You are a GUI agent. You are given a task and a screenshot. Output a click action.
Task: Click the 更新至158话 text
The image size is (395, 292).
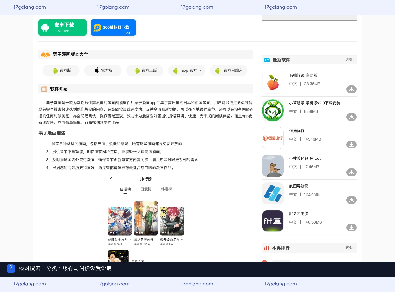142,244
